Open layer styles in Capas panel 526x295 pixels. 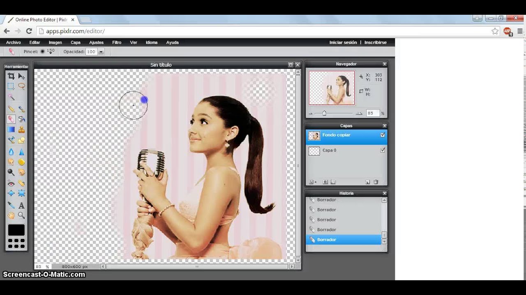pyautogui.click(x=333, y=182)
